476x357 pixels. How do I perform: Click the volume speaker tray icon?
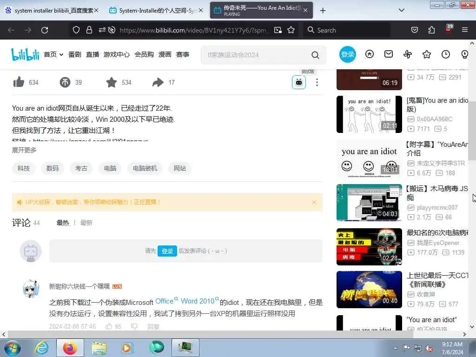click(429, 348)
